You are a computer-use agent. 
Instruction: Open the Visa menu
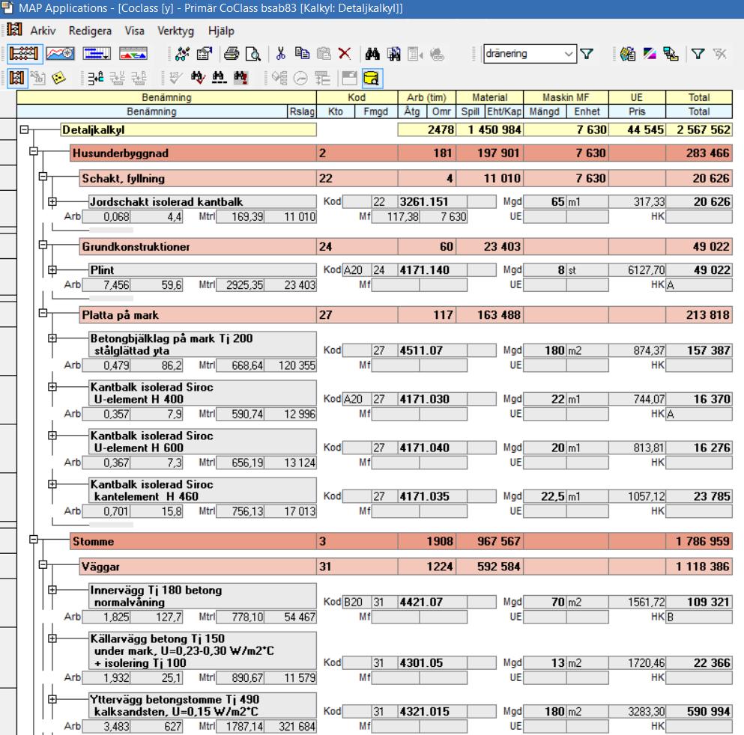(134, 31)
